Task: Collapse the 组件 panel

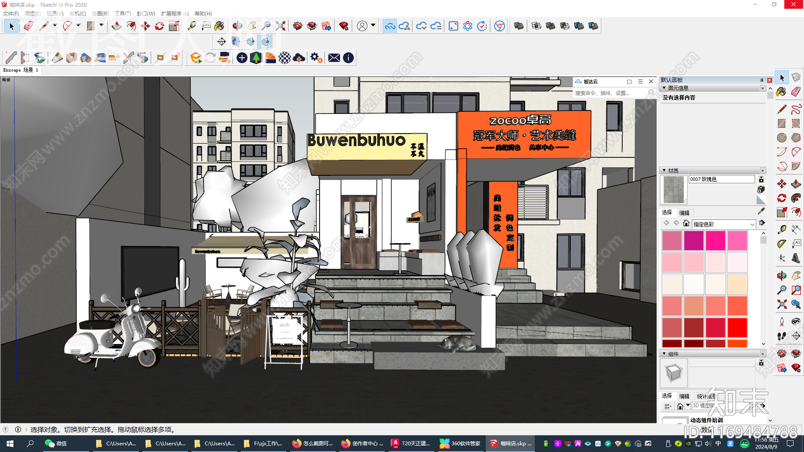Action: pos(664,354)
